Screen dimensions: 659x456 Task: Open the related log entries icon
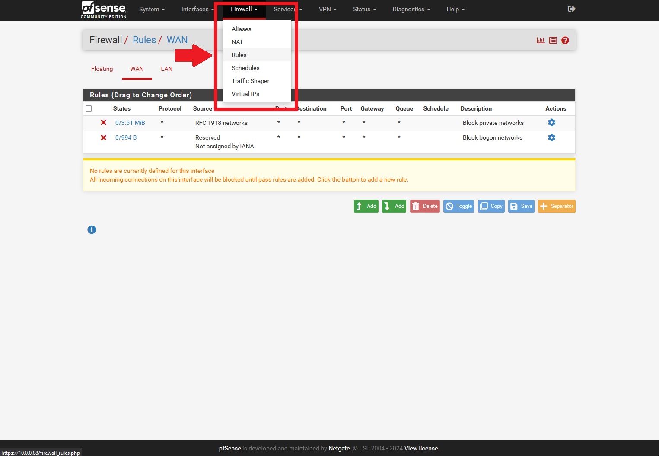click(x=553, y=40)
